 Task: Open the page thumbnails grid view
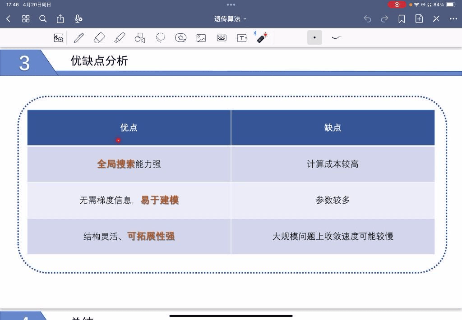[x=26, y=19]
